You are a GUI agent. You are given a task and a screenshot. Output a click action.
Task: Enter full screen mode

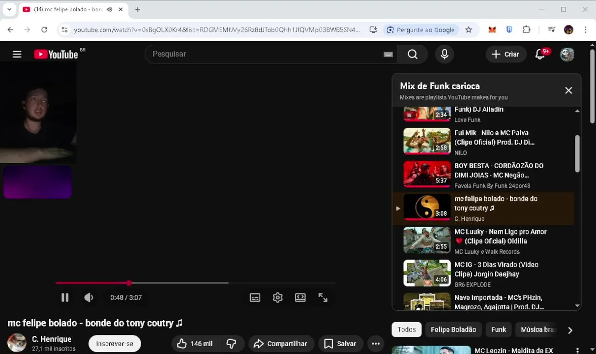tap(323, 297)
